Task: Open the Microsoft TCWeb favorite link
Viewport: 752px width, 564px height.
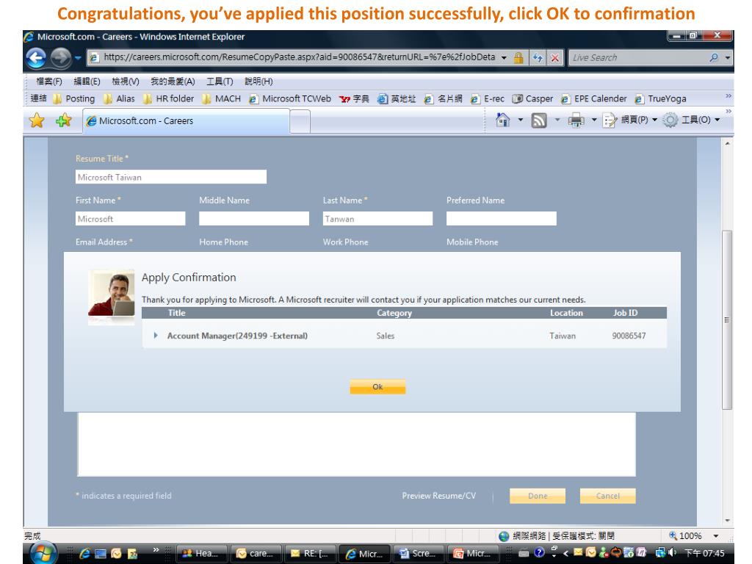Action: [x=289, y=99]
